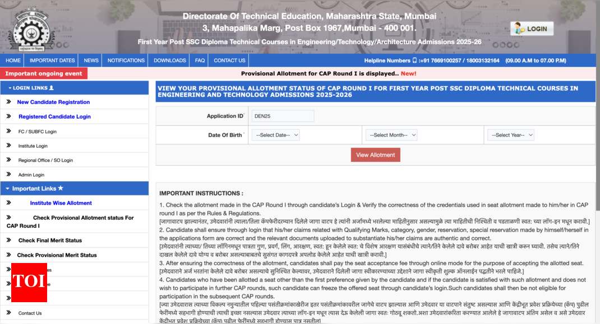Click the DTE Maharashtra gear logo
Viewport: 600px width, 324px height.
pos(31,31)
